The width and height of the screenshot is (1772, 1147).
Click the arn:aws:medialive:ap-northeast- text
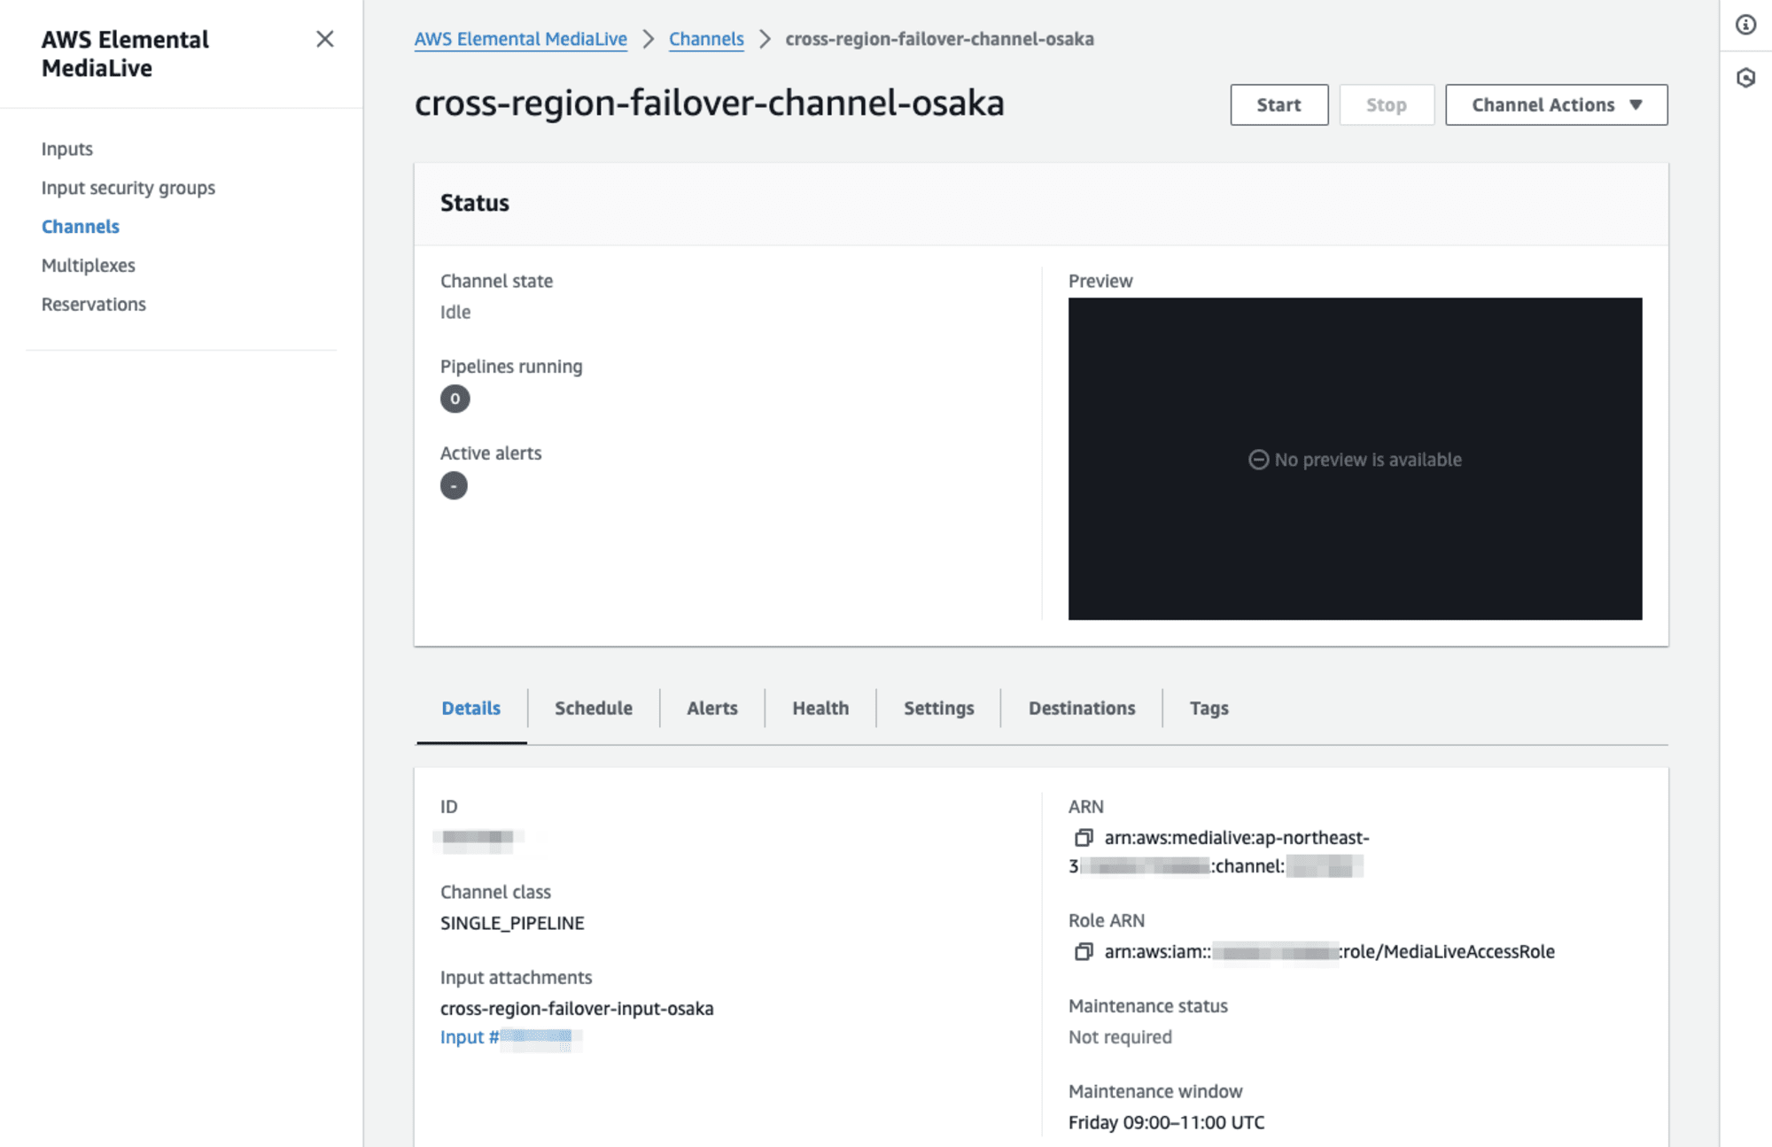click(x=1237, y=837)
